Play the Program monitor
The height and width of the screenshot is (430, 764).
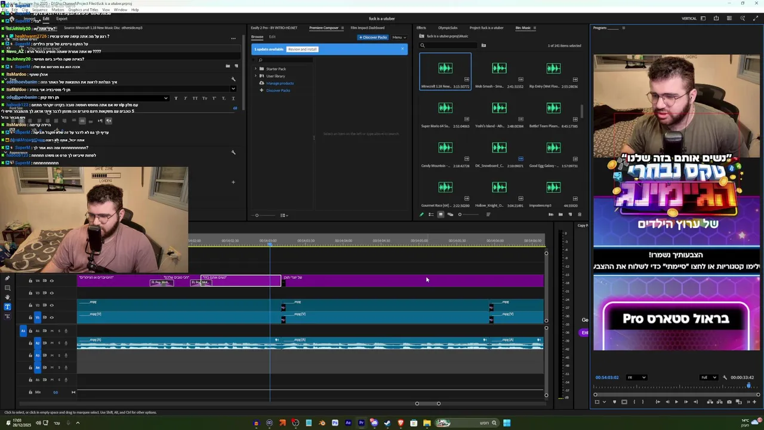coord(676,402)
